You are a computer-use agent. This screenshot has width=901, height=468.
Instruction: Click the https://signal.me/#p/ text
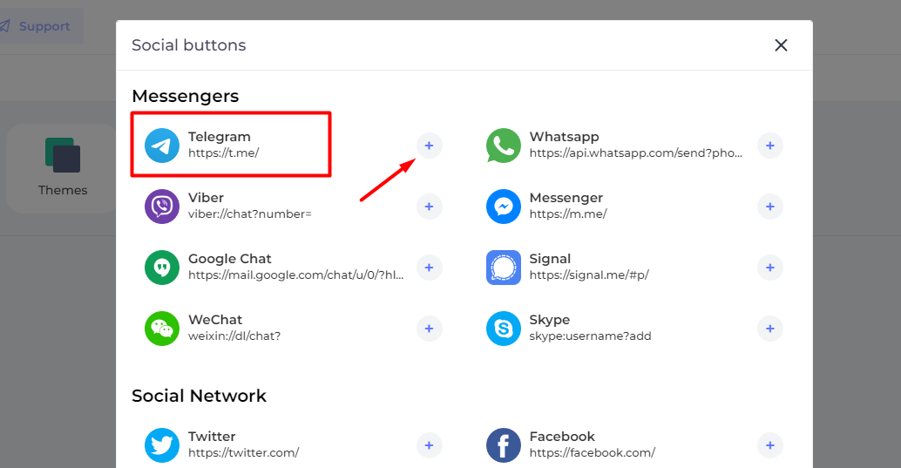589,275
